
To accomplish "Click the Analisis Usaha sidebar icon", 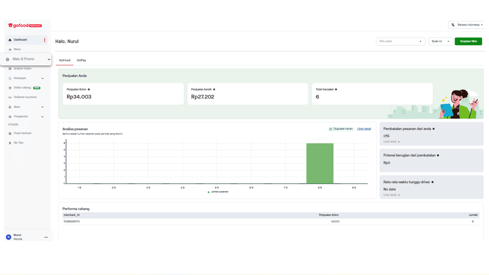I will (x=10, y=69).
